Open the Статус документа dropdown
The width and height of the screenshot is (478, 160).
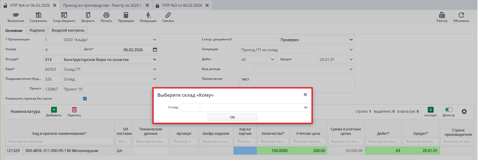(x=351, y=40)
